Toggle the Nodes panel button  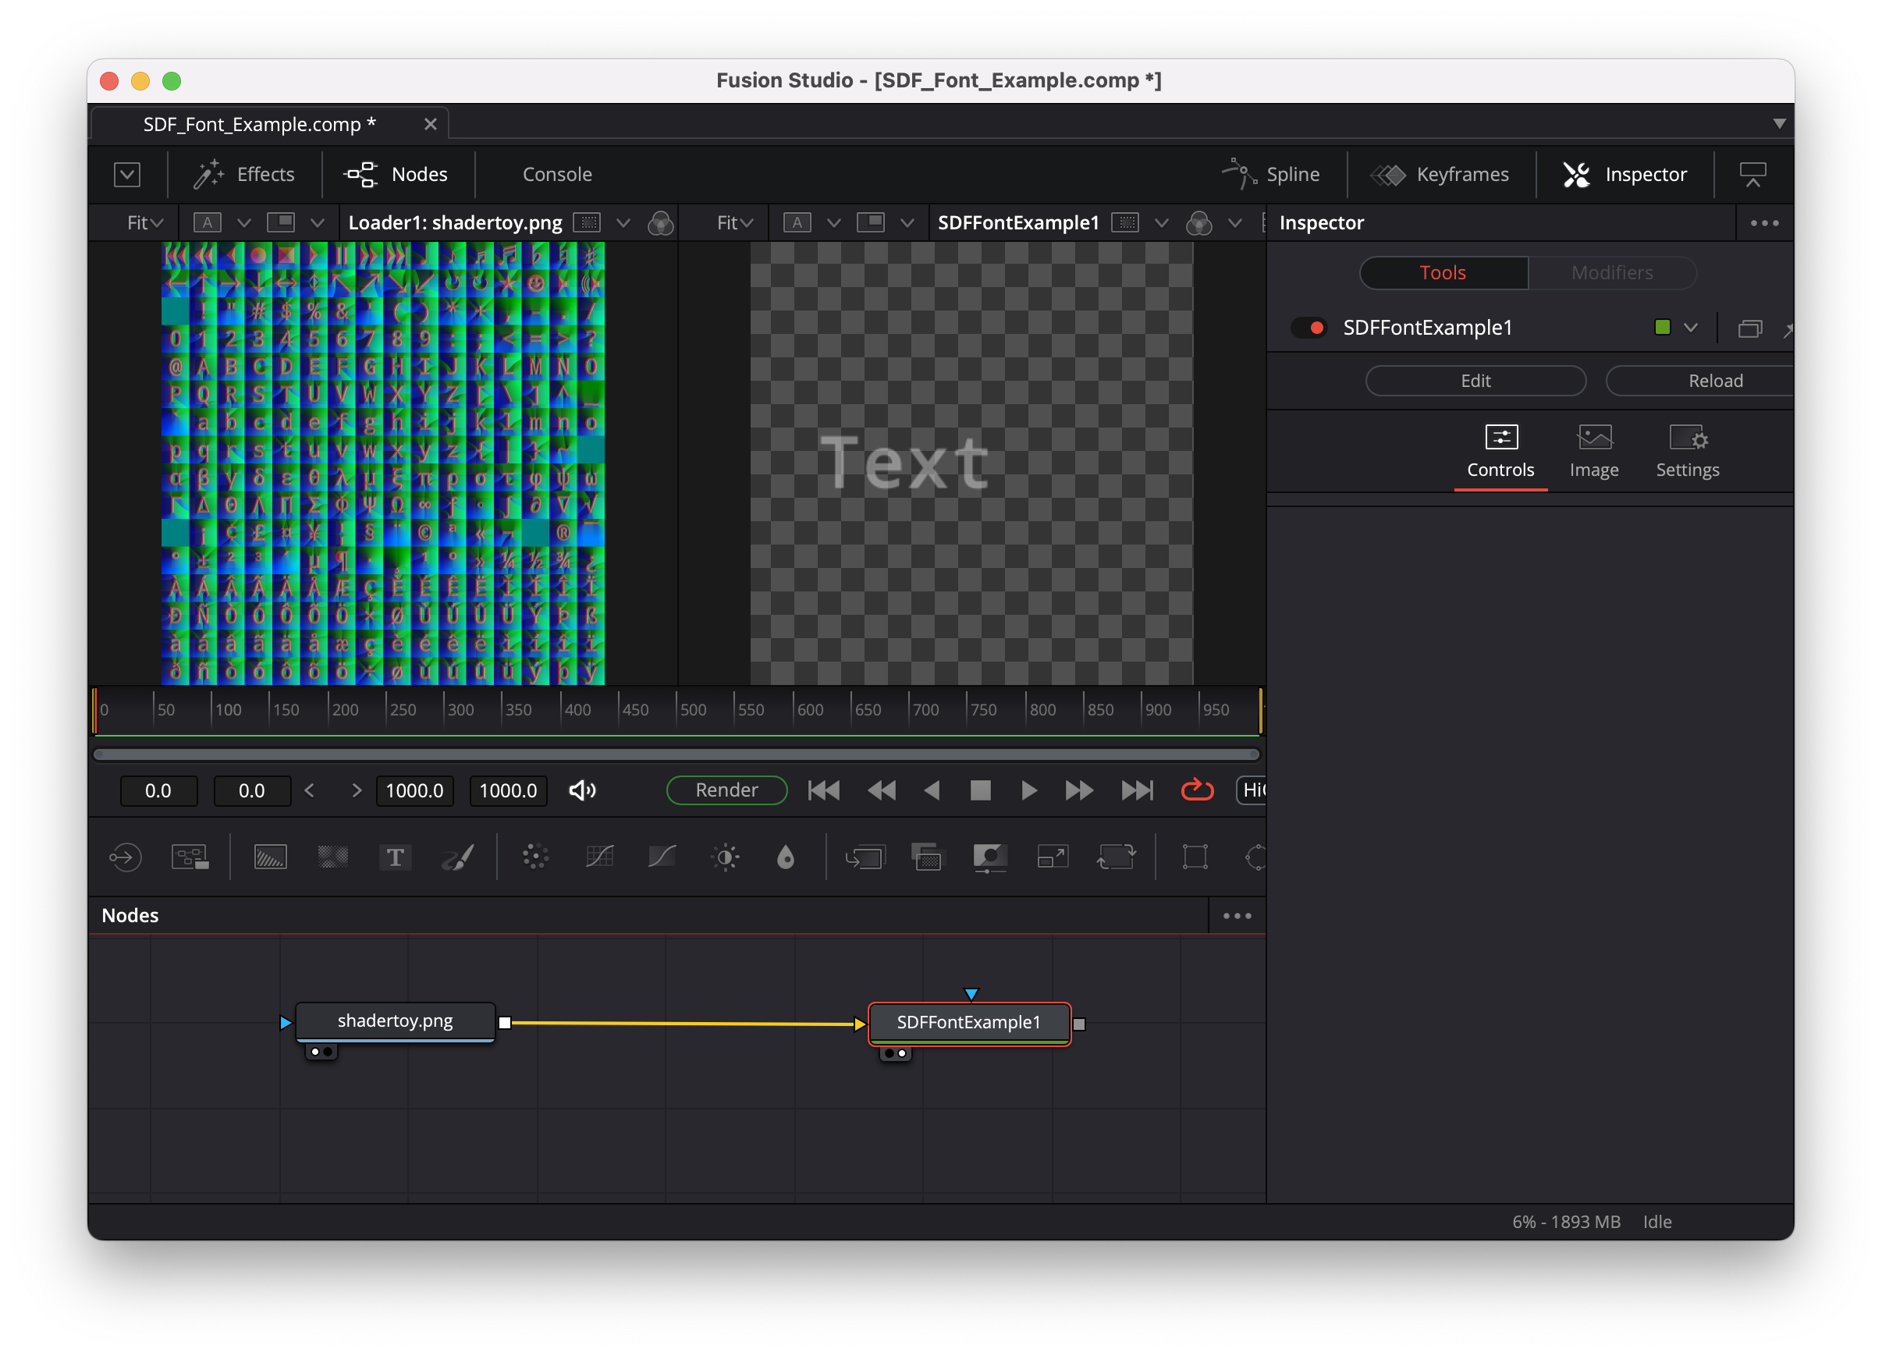(x=396, y=174)
